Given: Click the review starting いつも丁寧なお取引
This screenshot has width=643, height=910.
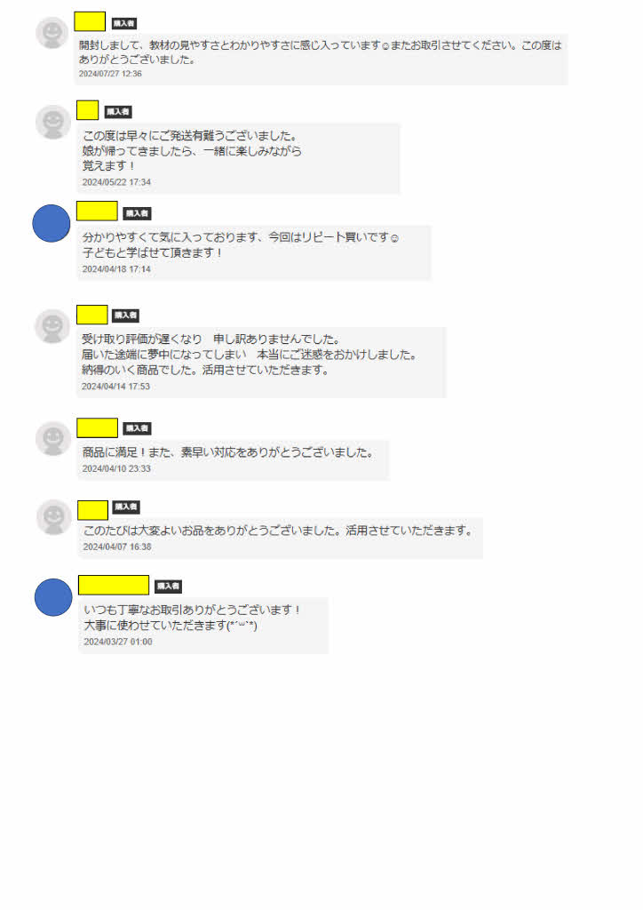Looking at the screenshot, I should click(x=192, y=618).
